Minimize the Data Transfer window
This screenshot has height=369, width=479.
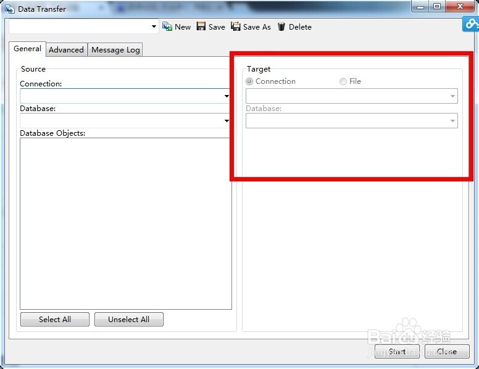tap(420, 6)
